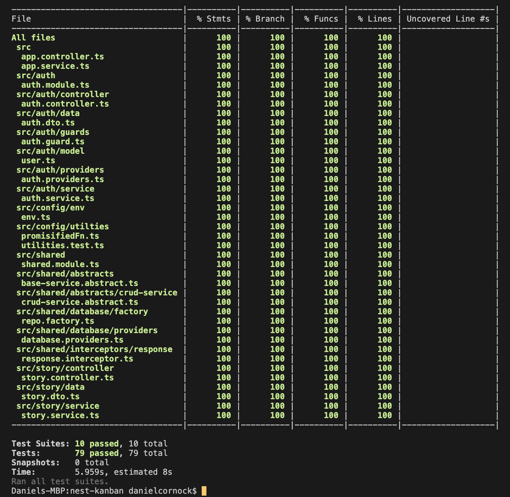Click the % Stmts value for All files
Image resolution: width=510 pixels, height=497 pixels.
(224, 37)
